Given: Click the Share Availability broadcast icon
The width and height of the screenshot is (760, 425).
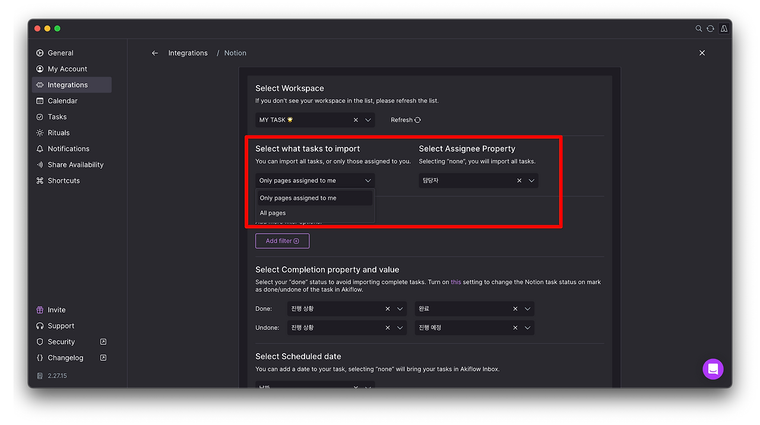Looking at the screenshot, I should click(x=40, y=165).
